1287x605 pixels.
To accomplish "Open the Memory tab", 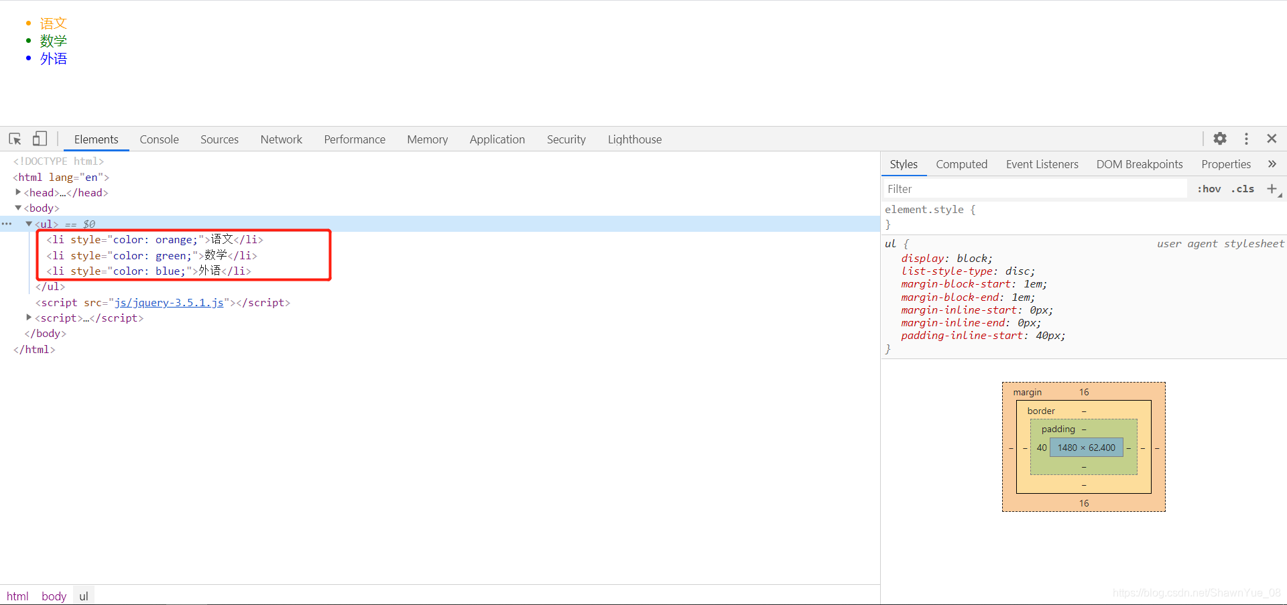I will click(428, 139).
